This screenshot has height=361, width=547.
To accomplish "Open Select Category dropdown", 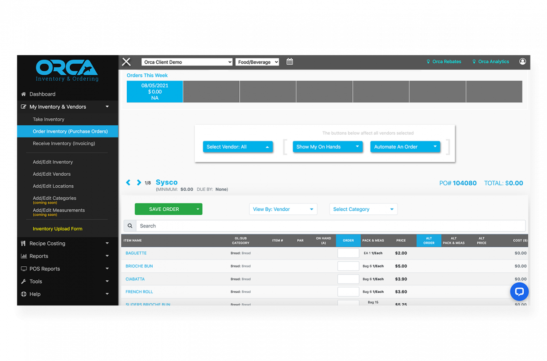I will pos(363,209).
